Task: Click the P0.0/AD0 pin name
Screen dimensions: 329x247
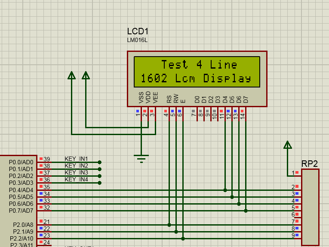Action: (21, 162)
